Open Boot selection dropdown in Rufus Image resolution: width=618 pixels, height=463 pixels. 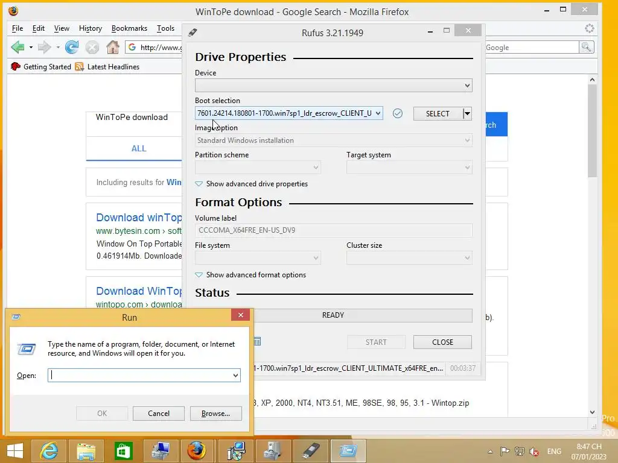(289, 113)
